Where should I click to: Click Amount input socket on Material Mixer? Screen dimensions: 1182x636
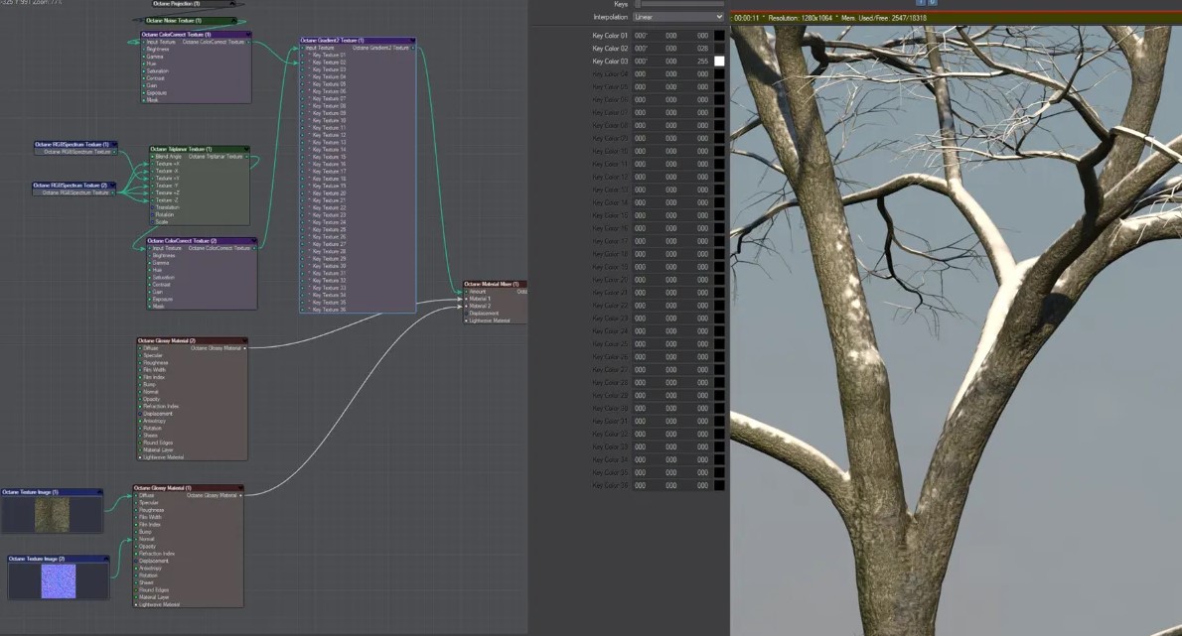[466, 292]
